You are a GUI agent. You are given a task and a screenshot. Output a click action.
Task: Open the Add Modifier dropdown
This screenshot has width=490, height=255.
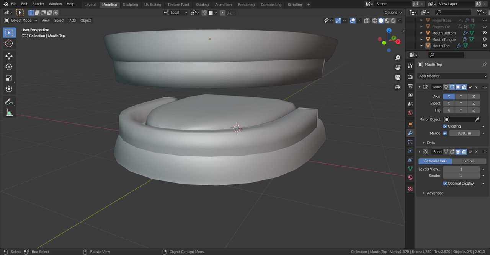[452, 76]
